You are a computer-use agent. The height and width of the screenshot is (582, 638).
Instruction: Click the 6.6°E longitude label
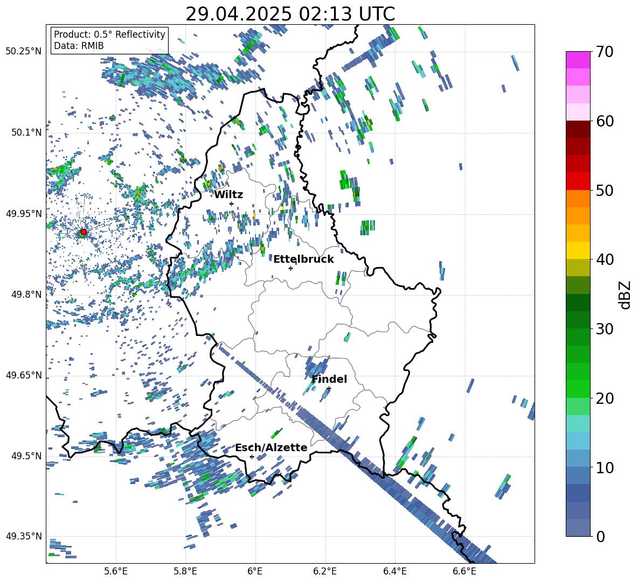(x=464, y=571)
